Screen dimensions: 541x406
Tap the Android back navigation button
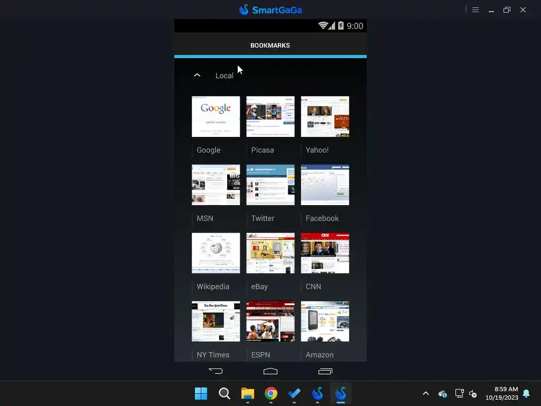(216, 371)
